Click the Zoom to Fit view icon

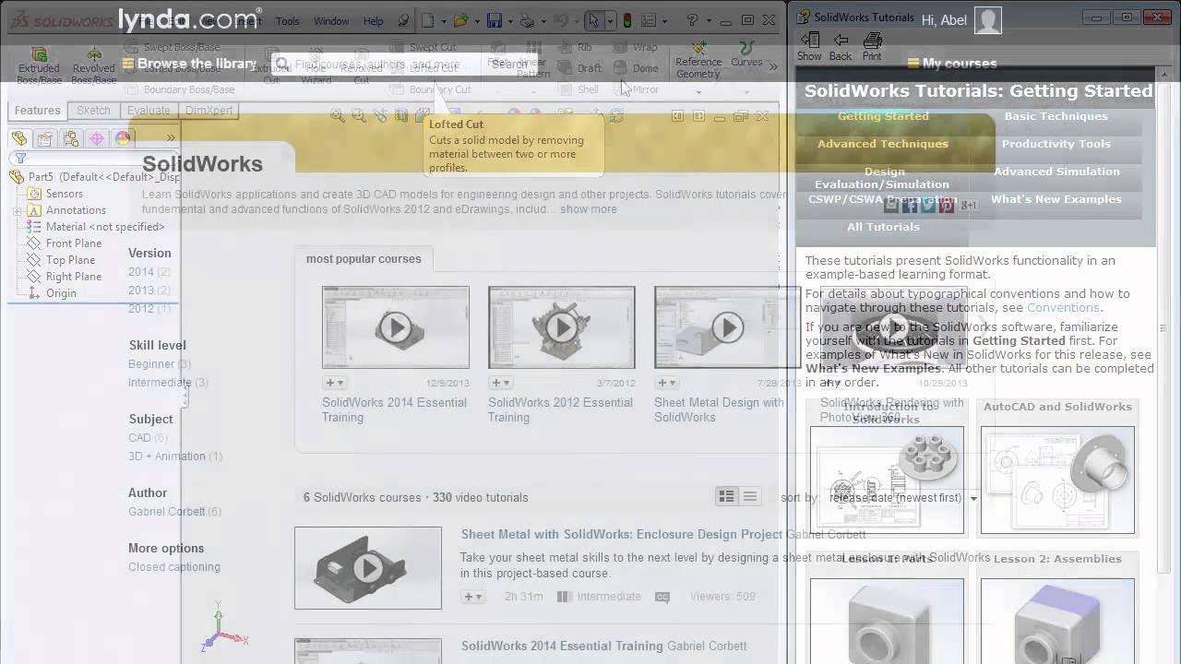[x=338, y=116]
